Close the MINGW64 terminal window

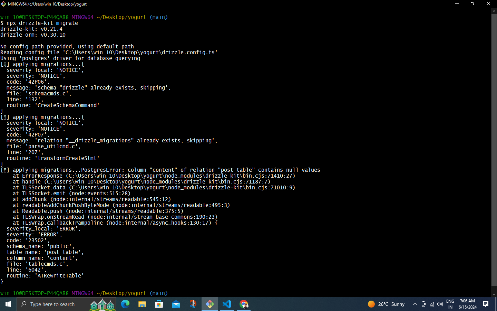[488, 4]
